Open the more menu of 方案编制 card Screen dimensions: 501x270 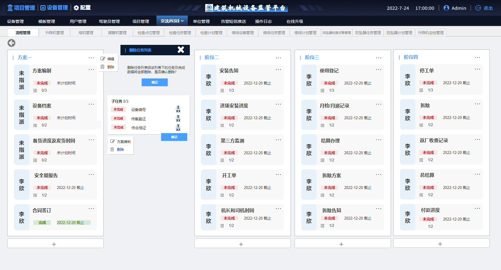(x=91, y=69)
